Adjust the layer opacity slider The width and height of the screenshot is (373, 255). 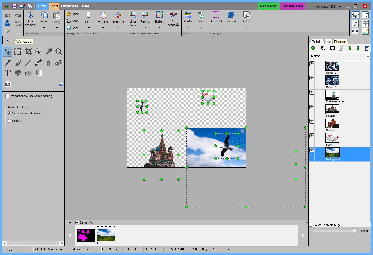point(354,231)
